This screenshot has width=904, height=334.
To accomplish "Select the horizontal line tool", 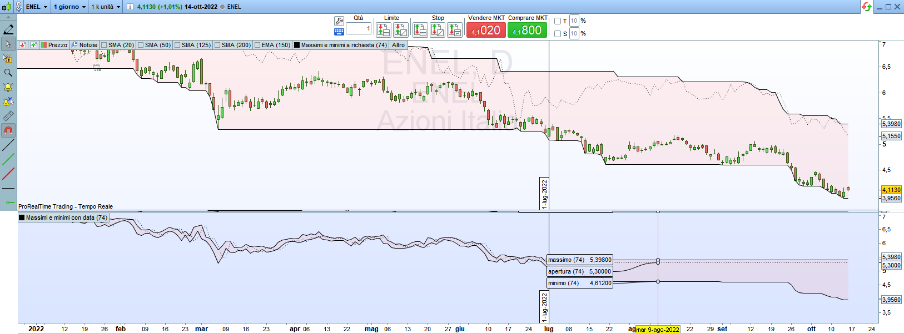I will (x=8, y=189).
